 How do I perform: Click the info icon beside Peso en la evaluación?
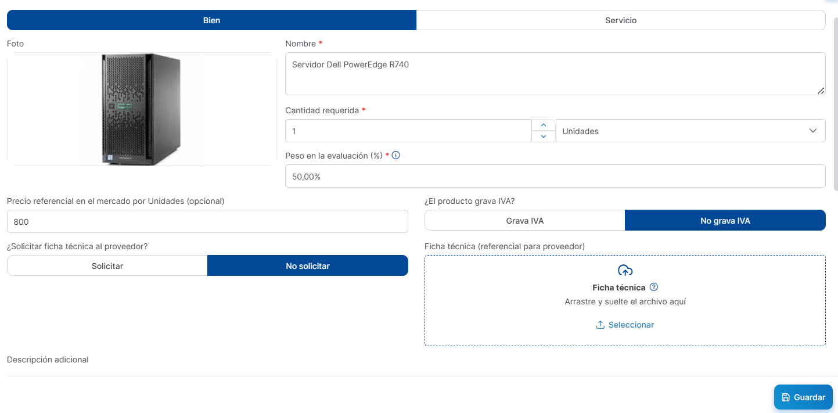click(x=396, y=156)
